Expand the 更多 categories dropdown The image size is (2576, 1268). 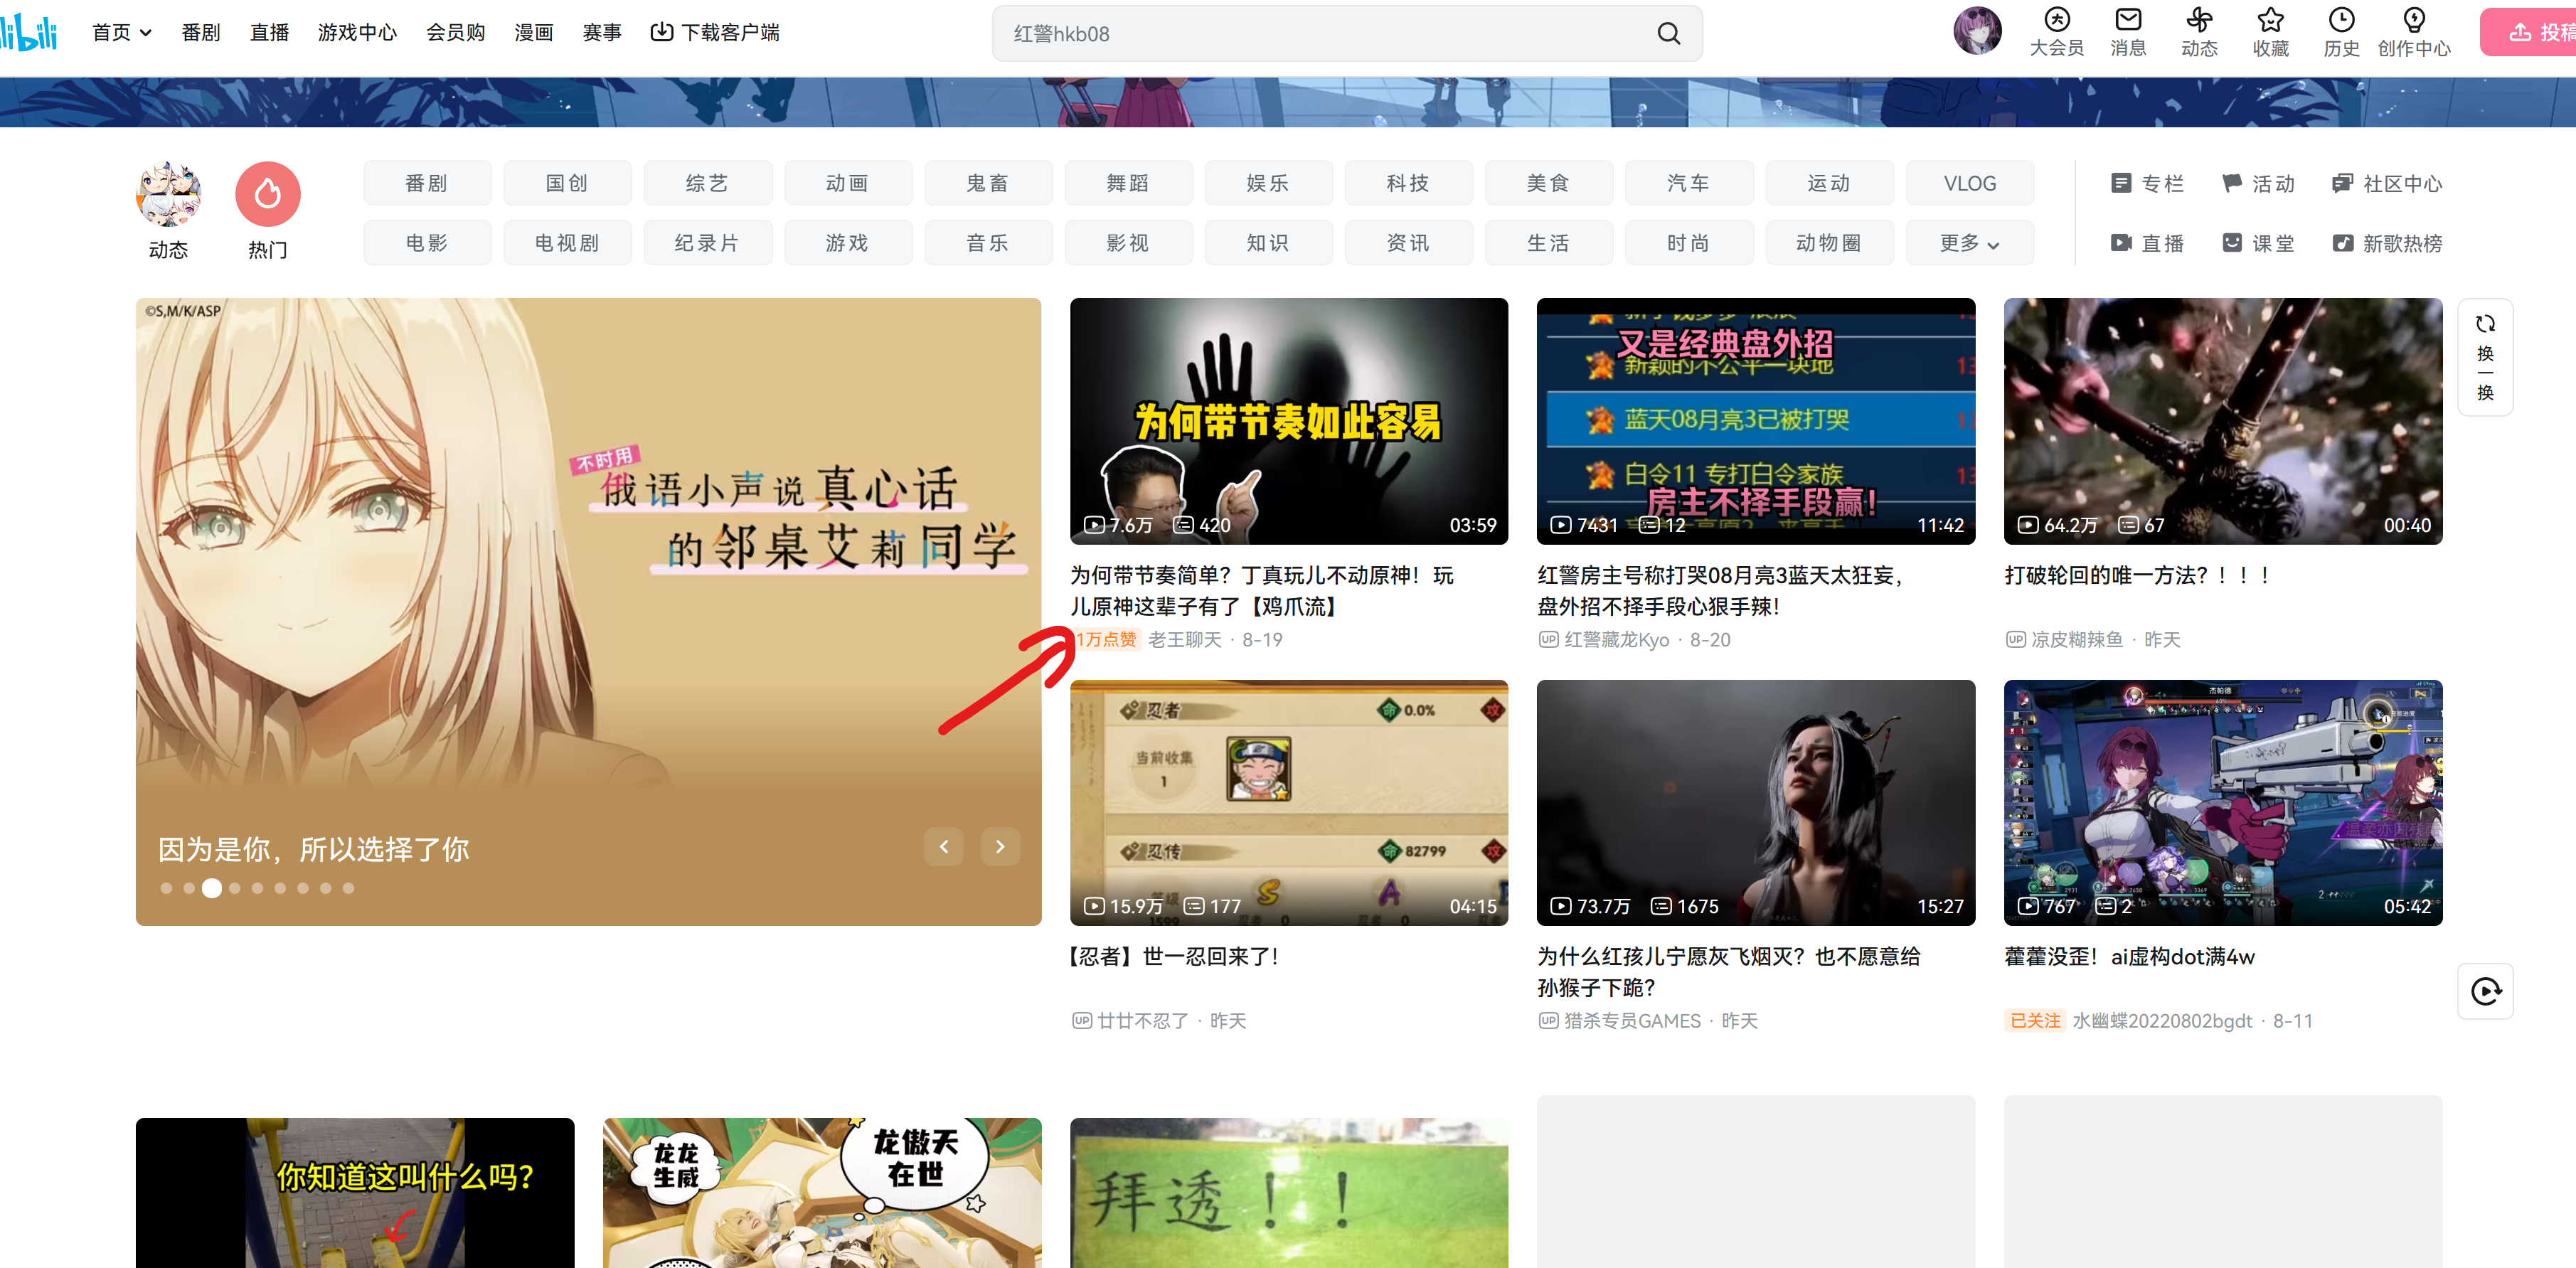[1969, 243]
